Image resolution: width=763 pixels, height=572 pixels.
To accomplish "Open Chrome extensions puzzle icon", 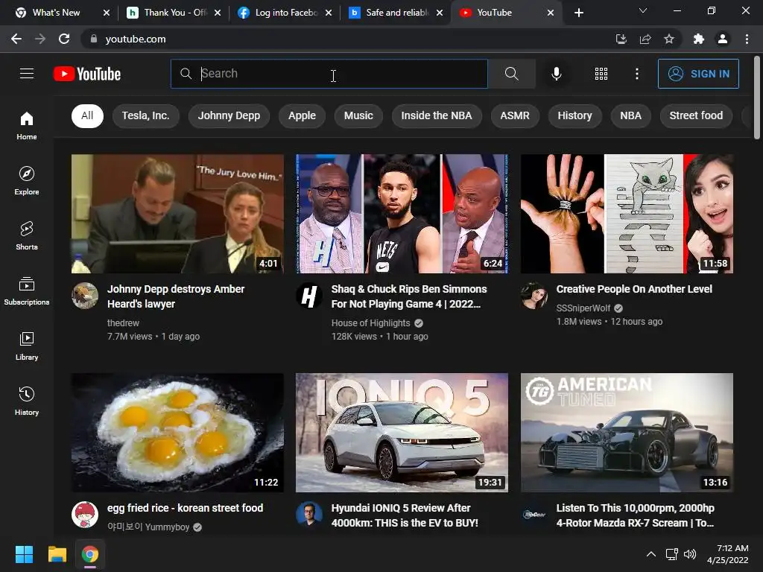I will coord(699,39).
